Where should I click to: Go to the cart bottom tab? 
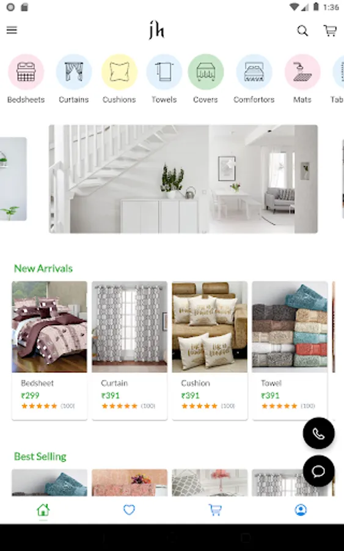[215, 510]
